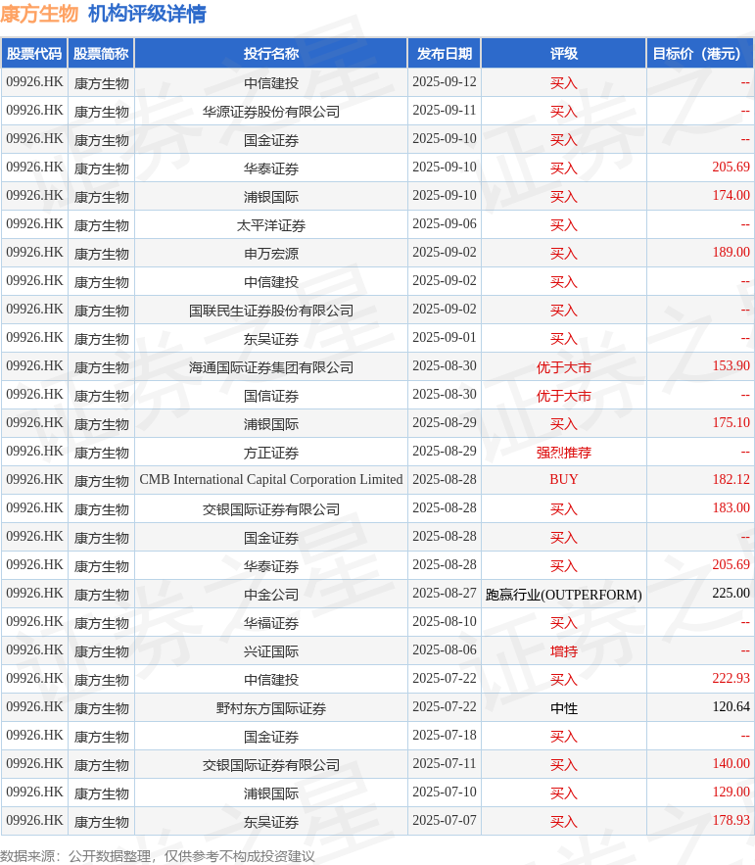The image size is (755, 865).
Task: Click the date 2025-09-11
Action: point(445,111)
